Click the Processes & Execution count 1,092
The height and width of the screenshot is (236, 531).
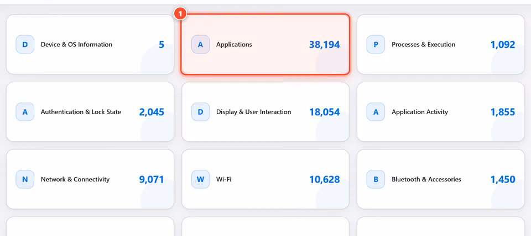click(x=503, y=45)
